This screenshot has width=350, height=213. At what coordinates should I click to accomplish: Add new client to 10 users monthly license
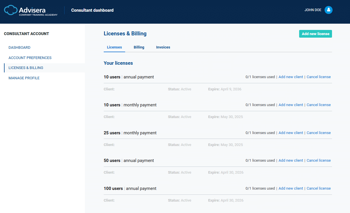click(x=291, y=105)
